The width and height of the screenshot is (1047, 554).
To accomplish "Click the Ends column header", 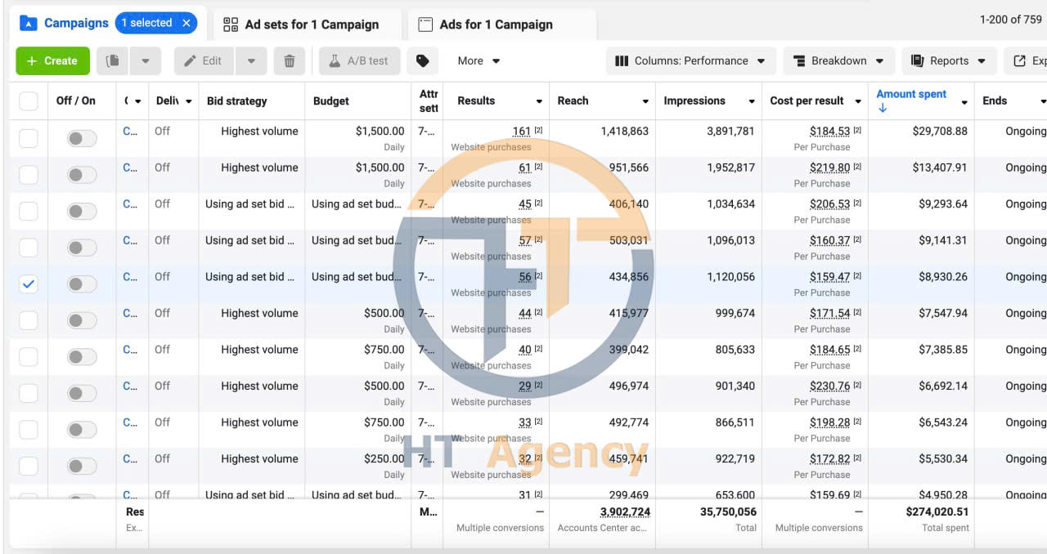I will pyautogui.click(x=995, y=101).
